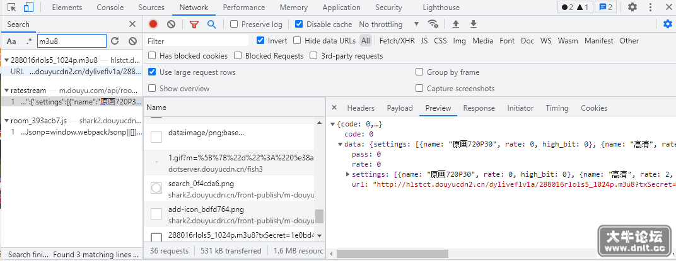
Task: Click the export HAR download arrow icon
Action: click(x=474, y=24)
